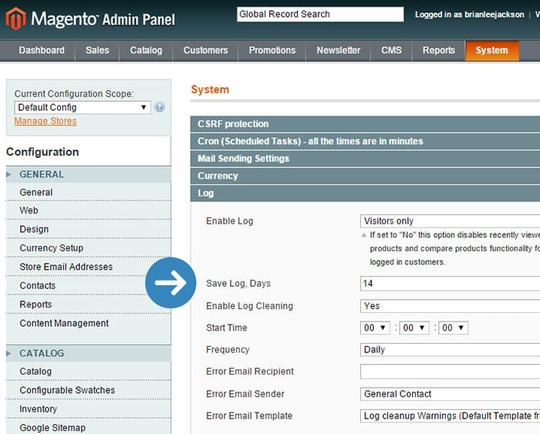The width and height of the screenshot is (540, 434).
Task: Open the Catalog top menu
Action: pos(146,51)
